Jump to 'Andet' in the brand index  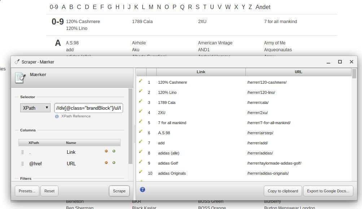coord(263,7)
